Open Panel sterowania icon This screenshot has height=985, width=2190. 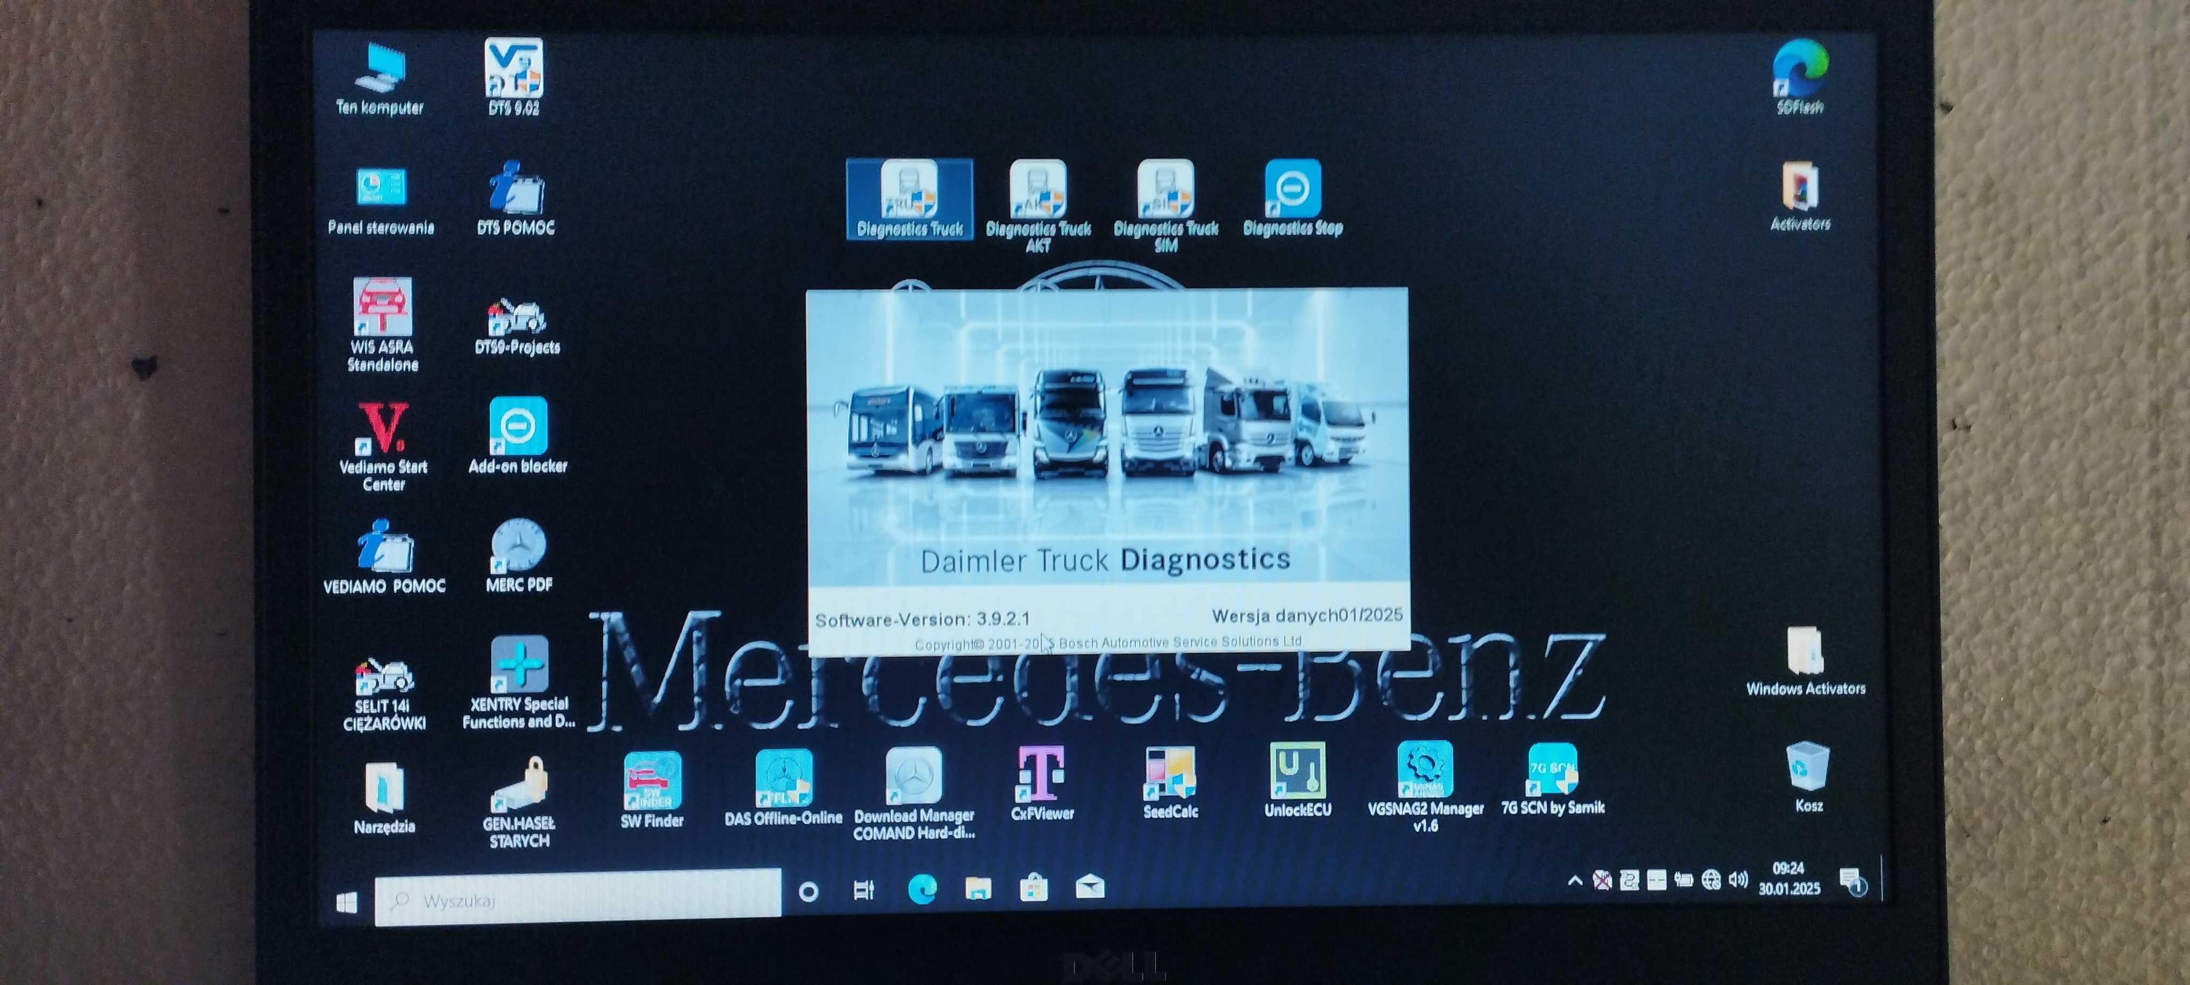click(x=381, y=200)
